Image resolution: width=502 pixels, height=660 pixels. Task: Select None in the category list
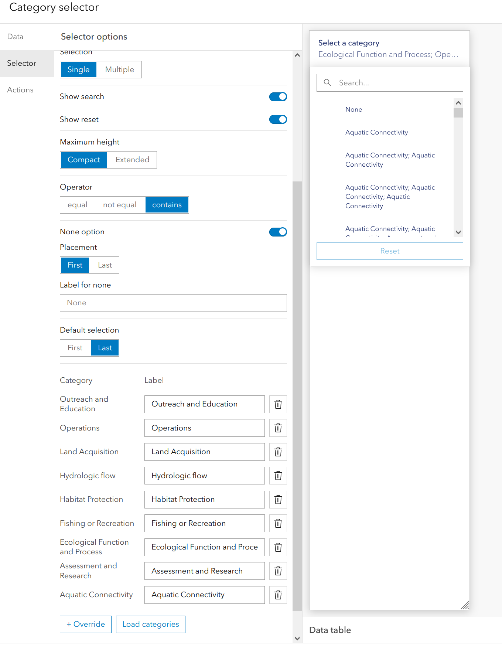[x=385, y=109]
